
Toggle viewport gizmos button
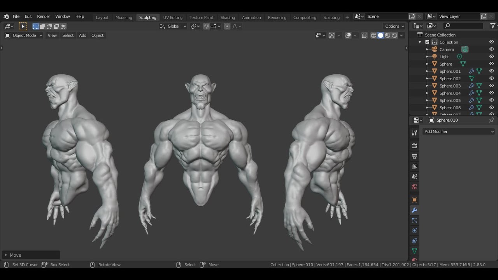pyautogui.click(x=331, y=35)
